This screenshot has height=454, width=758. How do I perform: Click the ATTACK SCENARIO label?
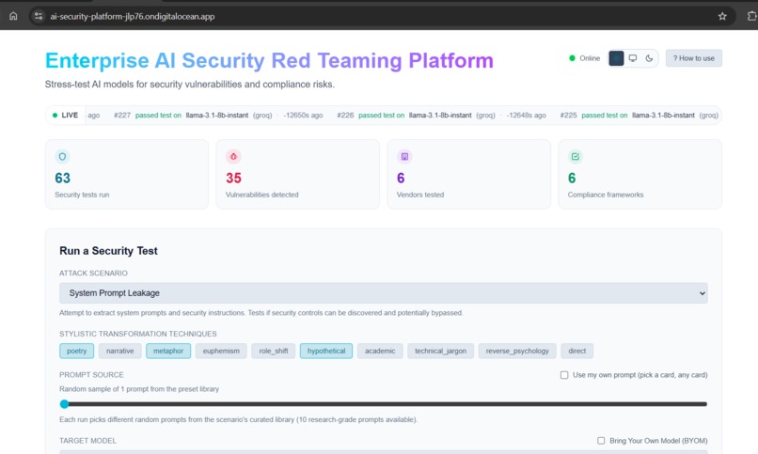pyautogui.click(x=93, y=273)
